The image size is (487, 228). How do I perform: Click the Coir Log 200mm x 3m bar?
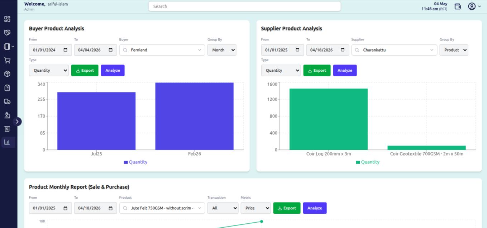point(329,119)
